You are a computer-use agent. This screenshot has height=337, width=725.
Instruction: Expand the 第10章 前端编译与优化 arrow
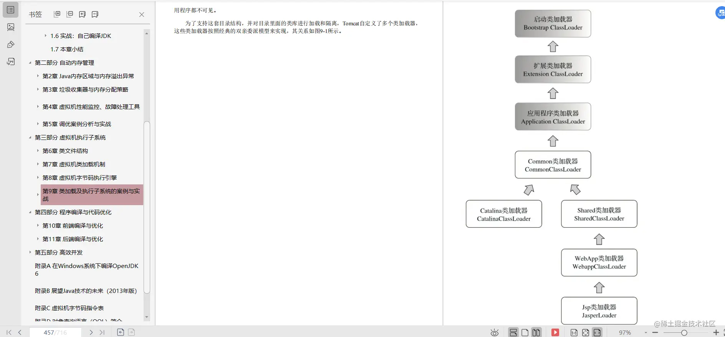click(38, 225)
